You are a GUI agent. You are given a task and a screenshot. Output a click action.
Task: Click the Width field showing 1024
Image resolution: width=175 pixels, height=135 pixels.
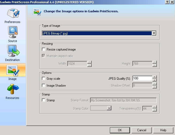tap(77, 64)
